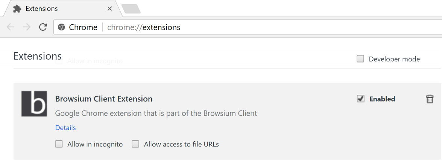Image resolution: width=442 pixels, height=160 pixels.
Task: Click the Extensions page heading
Action: tap(38, 56)
